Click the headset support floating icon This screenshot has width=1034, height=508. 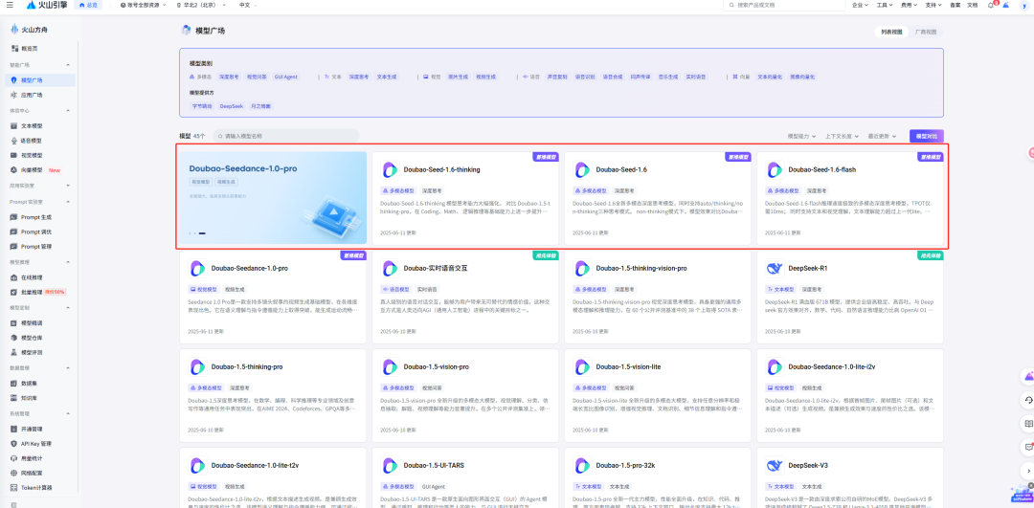click(1028, 400)
